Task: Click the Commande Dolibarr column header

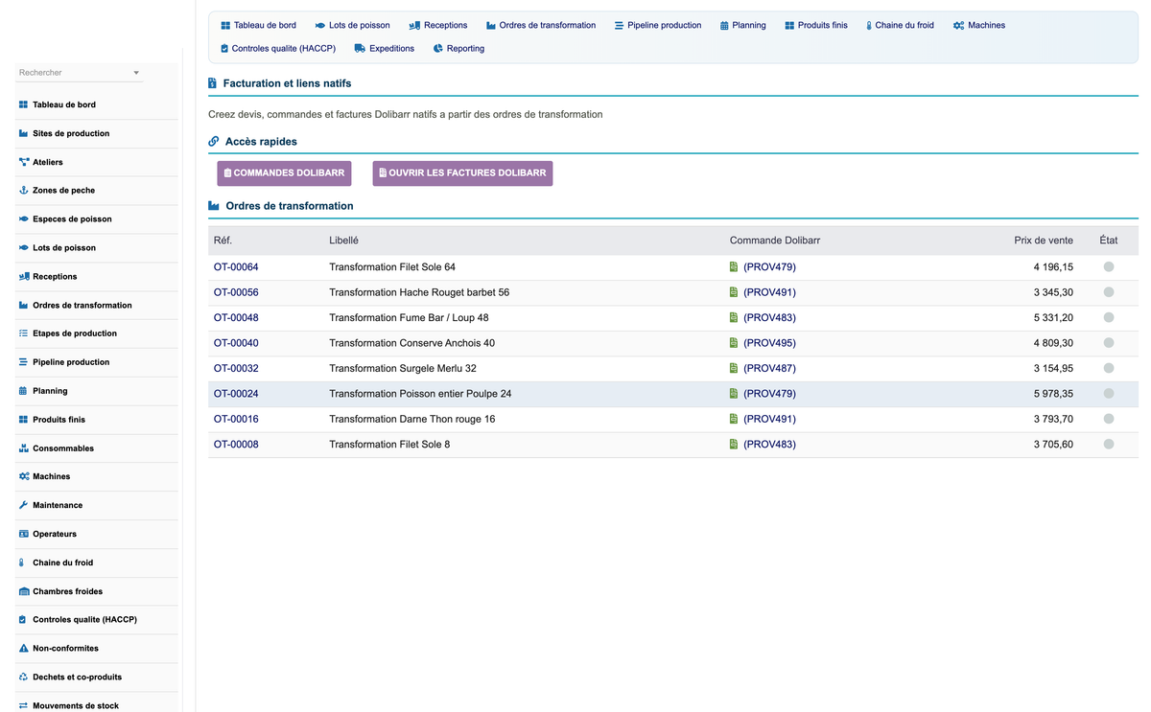Action: coord(775,241)
